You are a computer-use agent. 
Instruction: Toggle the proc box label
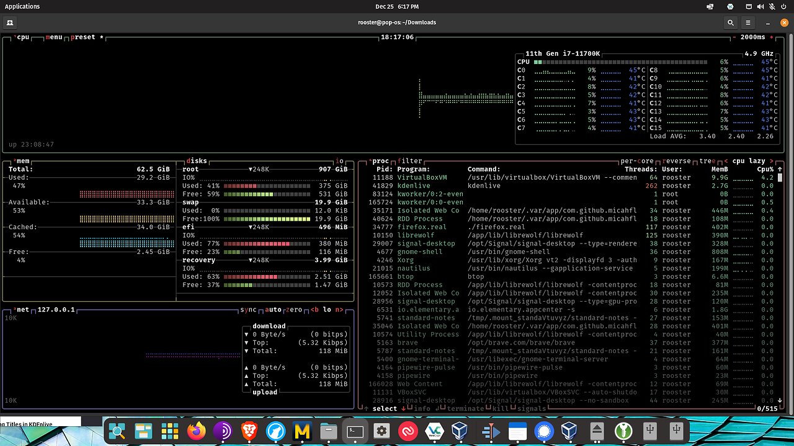(378, 161)
